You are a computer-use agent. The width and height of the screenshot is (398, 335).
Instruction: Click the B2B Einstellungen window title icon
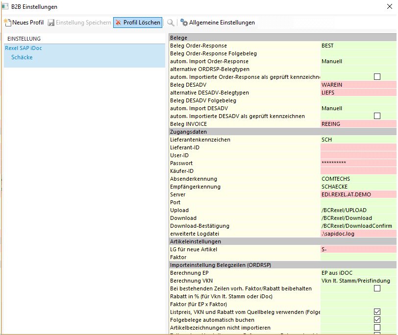(5, 7)
